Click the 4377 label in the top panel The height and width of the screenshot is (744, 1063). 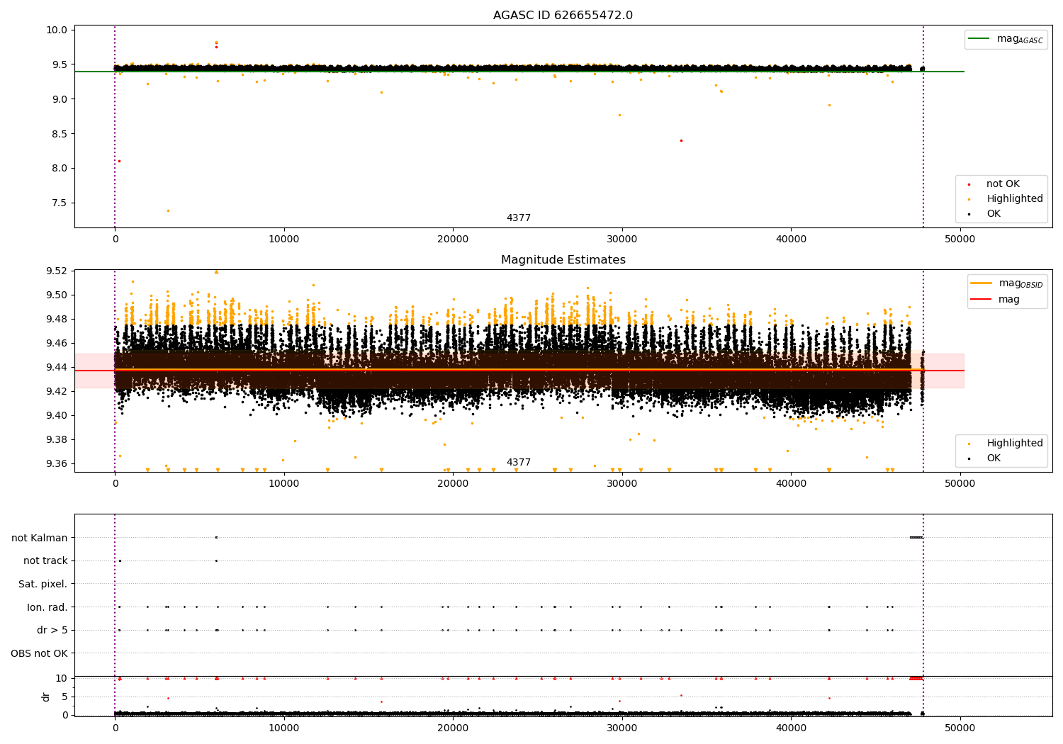pyautogui.click(x=518, y=218)
